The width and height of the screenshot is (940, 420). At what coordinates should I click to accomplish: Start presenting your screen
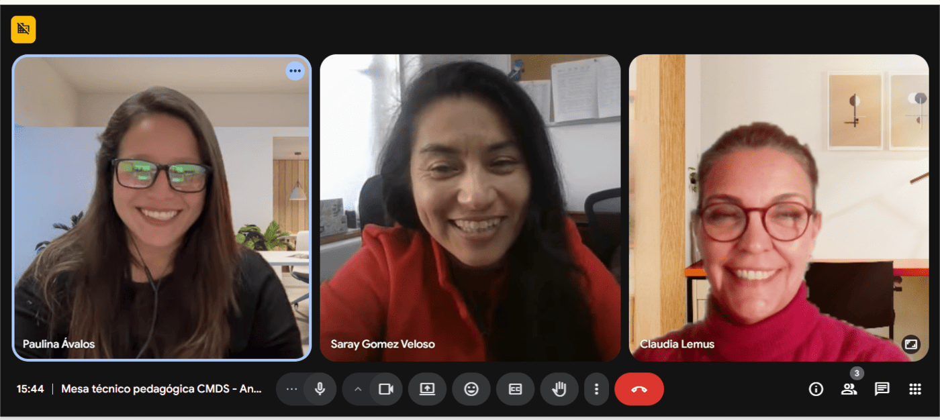[428, 389]
